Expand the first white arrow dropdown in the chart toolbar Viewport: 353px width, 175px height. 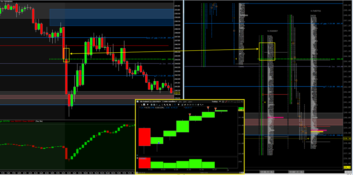[x=148, y=105]
